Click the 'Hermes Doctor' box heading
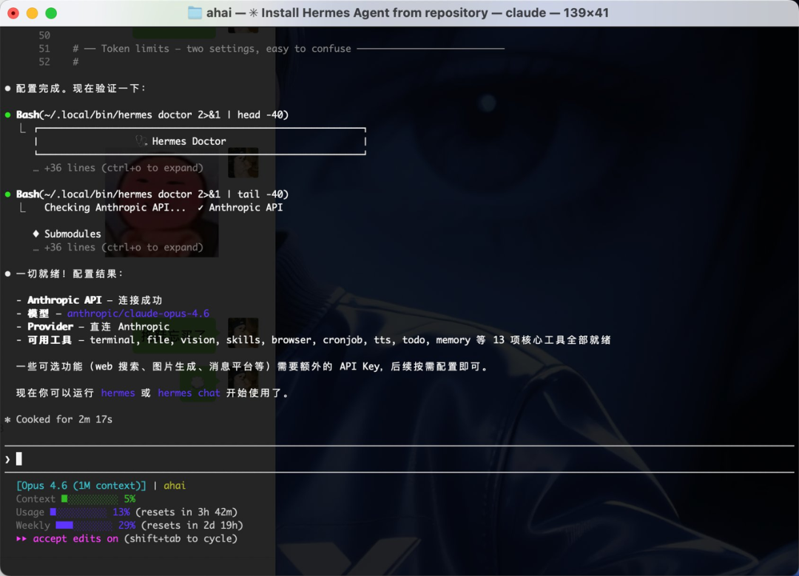The width and height of the screenshot is (799, 576). pyautogui.click(x=189, y=141)
